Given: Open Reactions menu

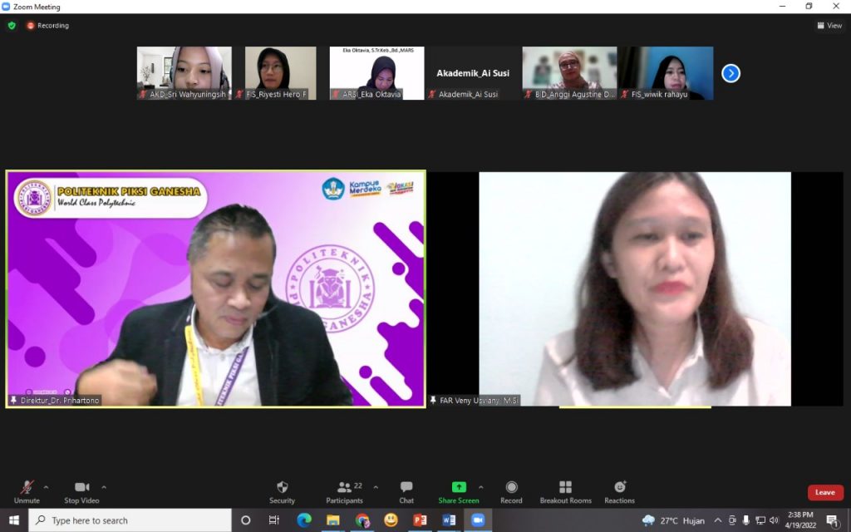Looking at the screenshot, I should click(x=619, y=492).
